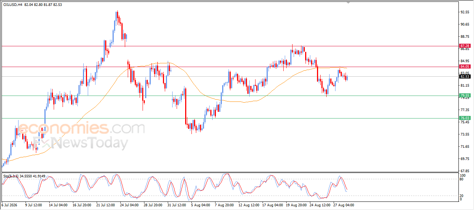
Task: Select the red 84.05 price level tag
Action: click(464, 67)
